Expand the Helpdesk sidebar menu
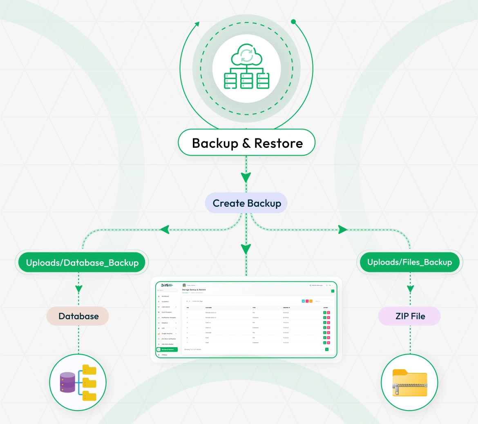 point(165,323)
